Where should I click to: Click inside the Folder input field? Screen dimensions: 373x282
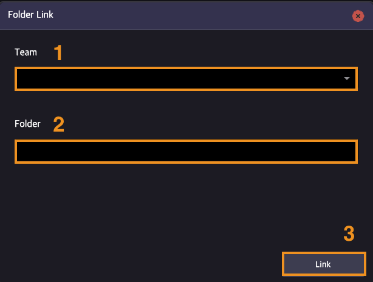click(x=186, y=152)
